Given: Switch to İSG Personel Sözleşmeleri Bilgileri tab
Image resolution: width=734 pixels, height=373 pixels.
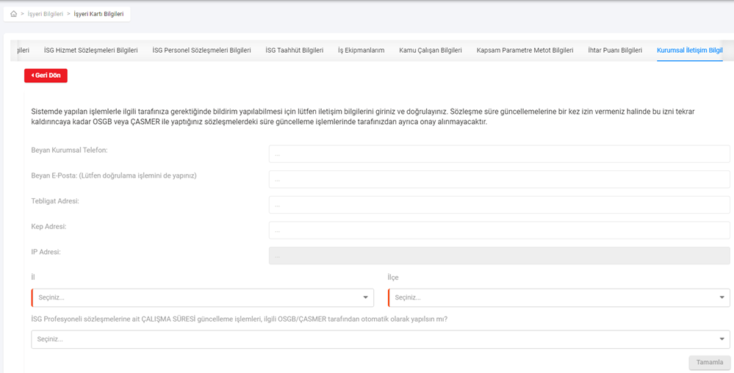Looking at the screenshot, I should (201, 51).
